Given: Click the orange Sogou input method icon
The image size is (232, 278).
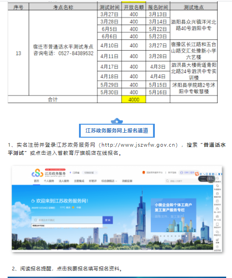Looking at the screenshot, I should [197, 174].
